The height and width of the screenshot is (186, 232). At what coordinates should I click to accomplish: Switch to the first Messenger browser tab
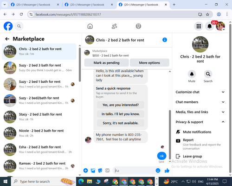coord(35,5)
